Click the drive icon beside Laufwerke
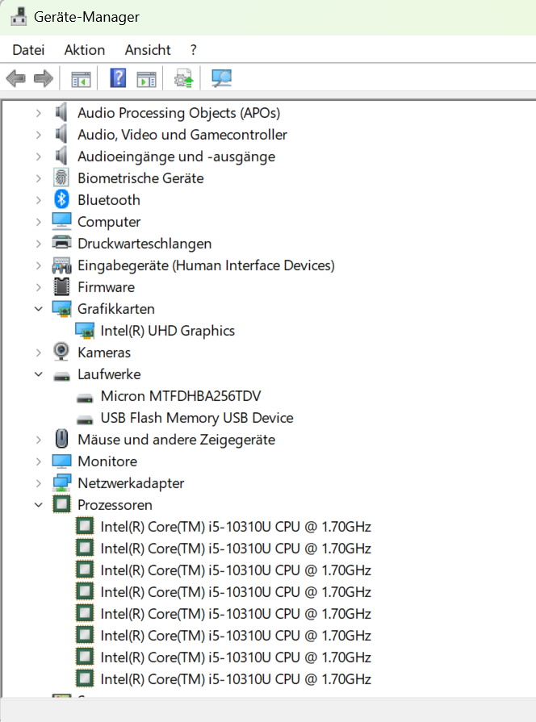The height and width of the screenshot is (722, 536). [x=61, y=376]
